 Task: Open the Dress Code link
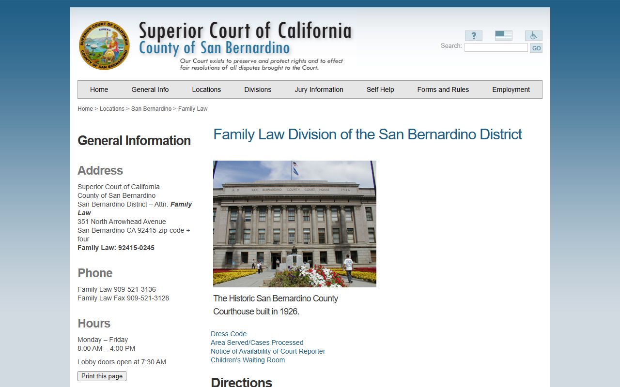coord(229,334)
